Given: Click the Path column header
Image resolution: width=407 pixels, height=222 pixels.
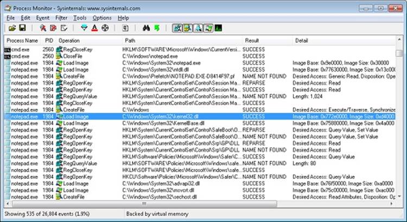Looking at the screenshot, I should [182, 41].
